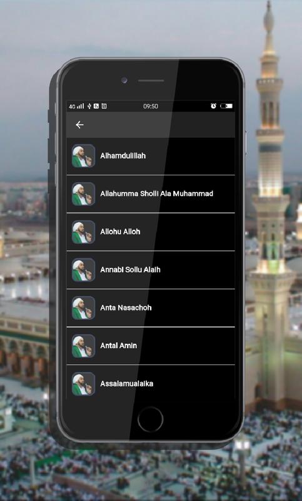
Task: Tap the phone's round home button
Action: click(151, 419)
